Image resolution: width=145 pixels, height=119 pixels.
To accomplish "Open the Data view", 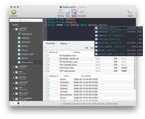I will 68,13.
